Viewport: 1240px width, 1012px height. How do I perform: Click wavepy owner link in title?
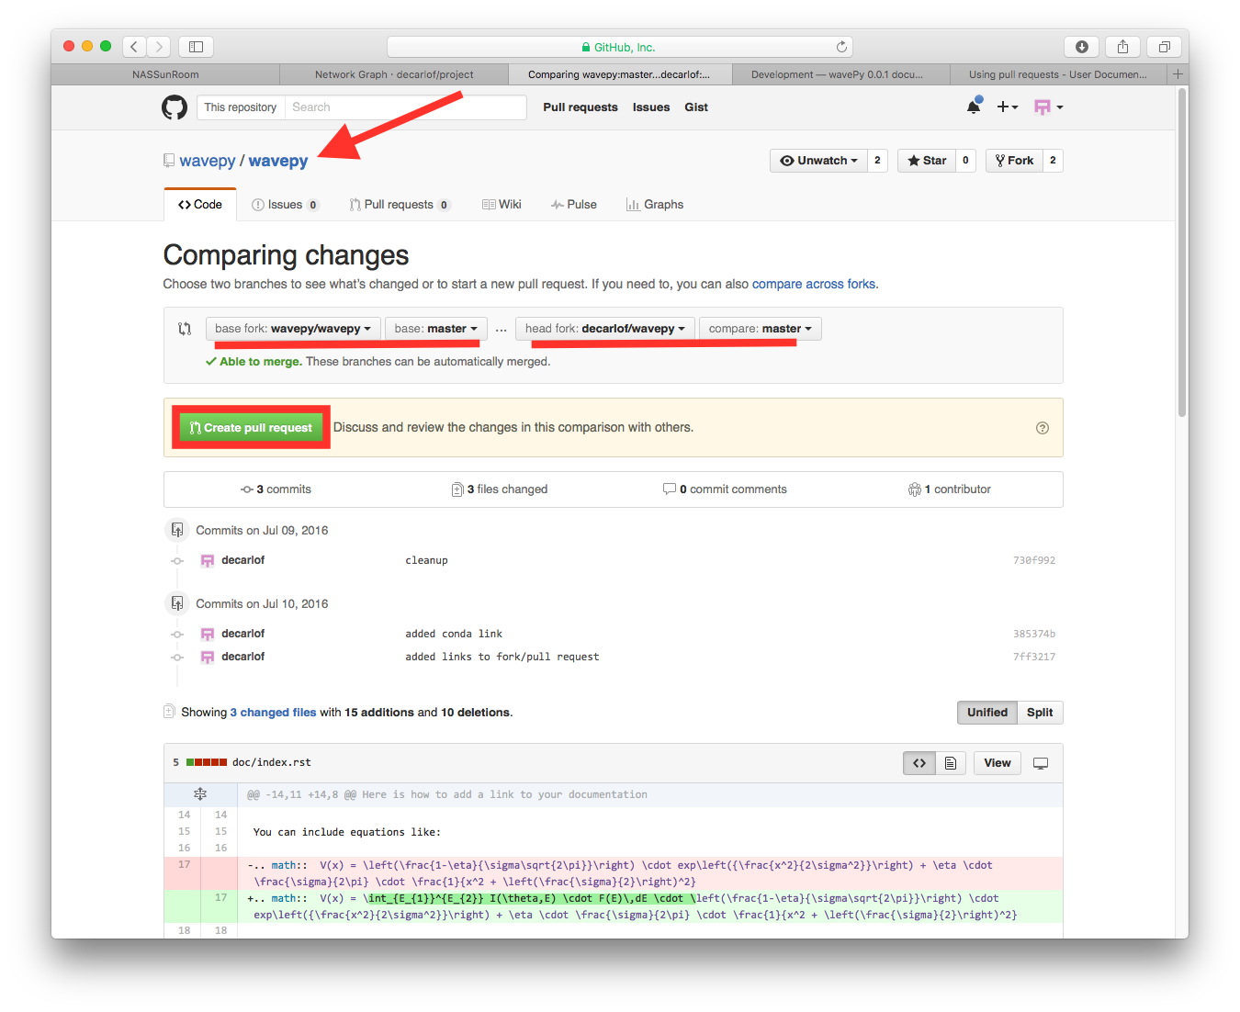pyautogui.click(x=208, y=161)
